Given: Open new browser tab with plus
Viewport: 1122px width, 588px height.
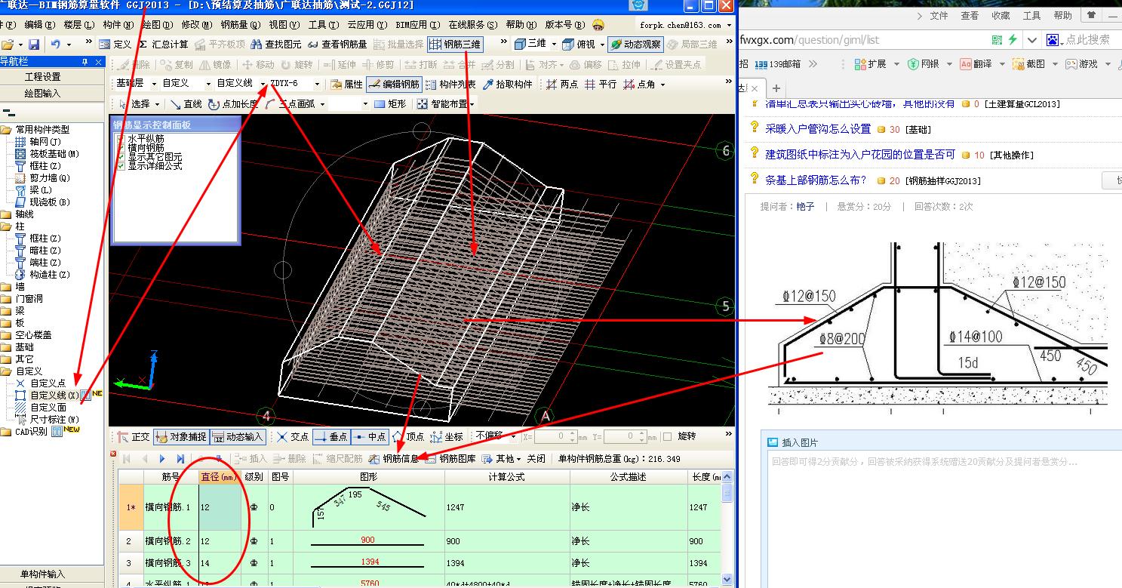Looking at the screenshot, I should tap(776, 88).
